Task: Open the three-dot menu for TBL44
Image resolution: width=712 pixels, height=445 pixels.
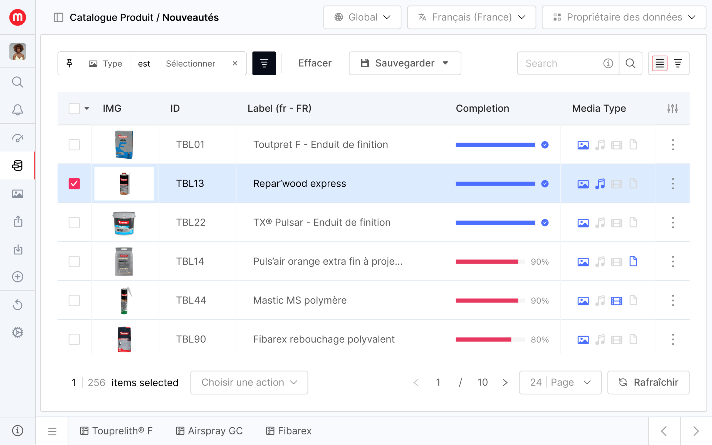Action: tap(673, 301)
